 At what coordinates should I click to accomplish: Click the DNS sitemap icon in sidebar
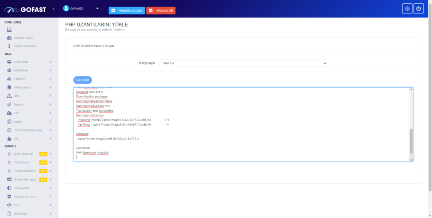(9, 96)
